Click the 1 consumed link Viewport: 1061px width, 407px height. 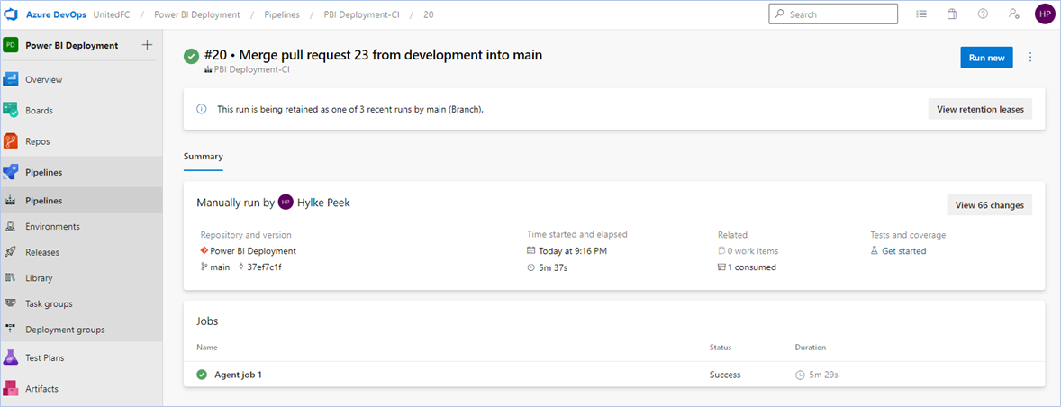(x=752, y=267)
